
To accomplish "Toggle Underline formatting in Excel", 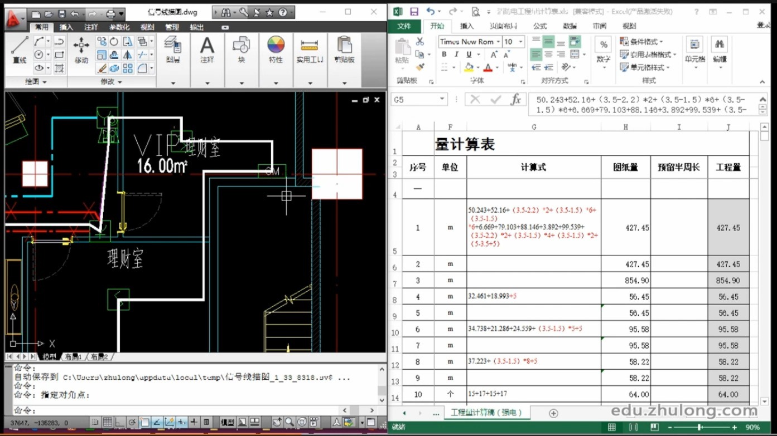I will tap(469, 55).
